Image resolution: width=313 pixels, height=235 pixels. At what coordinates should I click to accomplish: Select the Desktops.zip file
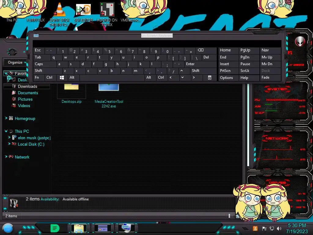(72, 94)
